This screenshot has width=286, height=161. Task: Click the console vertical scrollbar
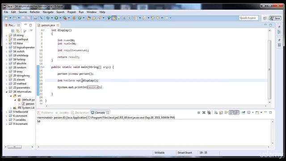click(273, 132)
